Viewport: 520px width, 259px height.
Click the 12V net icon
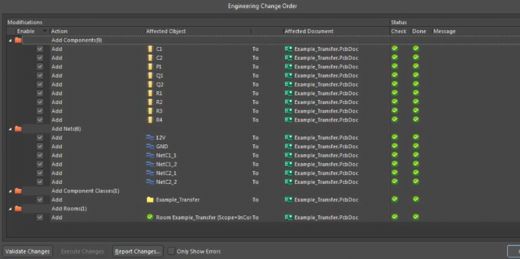coord(150,138)
